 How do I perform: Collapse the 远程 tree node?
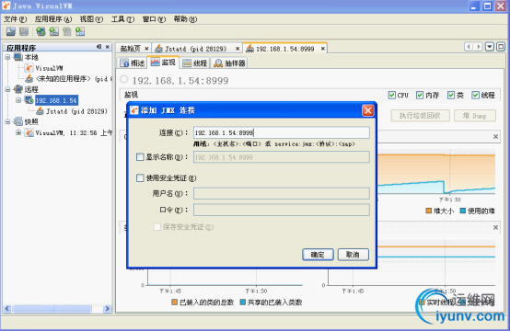pos(7,89)
